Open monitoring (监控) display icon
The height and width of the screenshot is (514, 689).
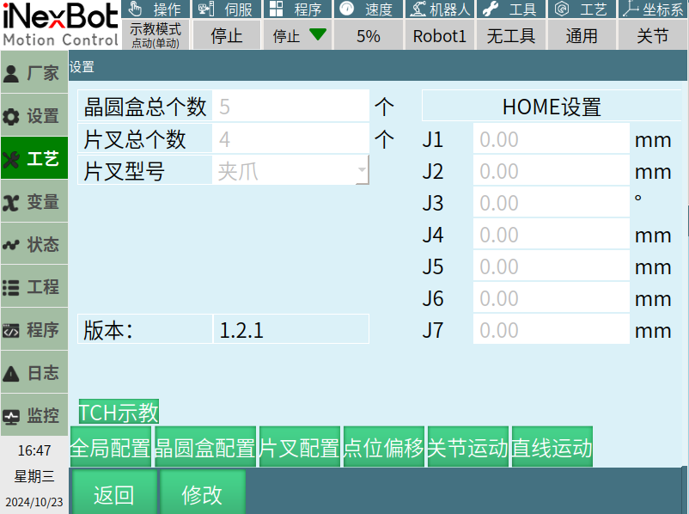pos(12,417)
